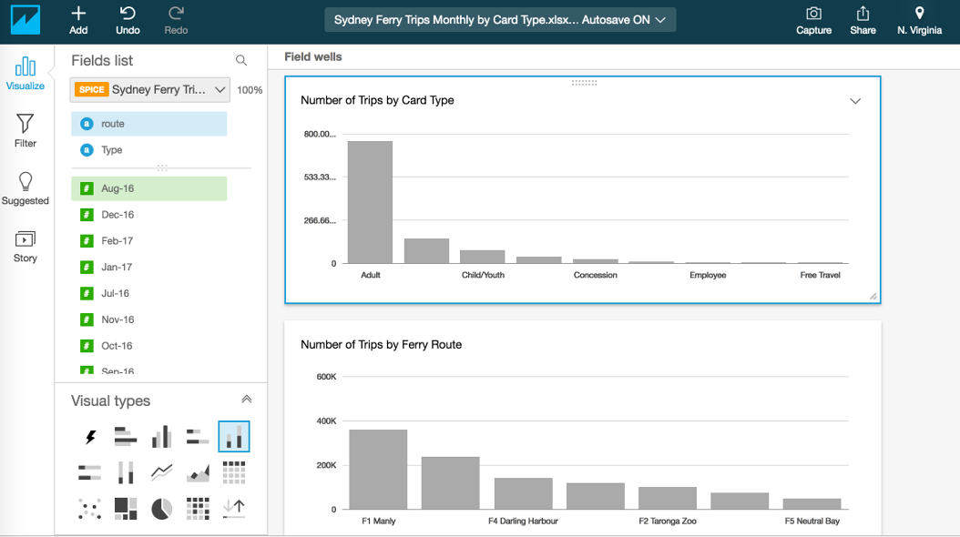The height and width of the screenshot is (537, 960).
Task: Click the Adult bar in Card Type chart
Action: tap(370, 202)
